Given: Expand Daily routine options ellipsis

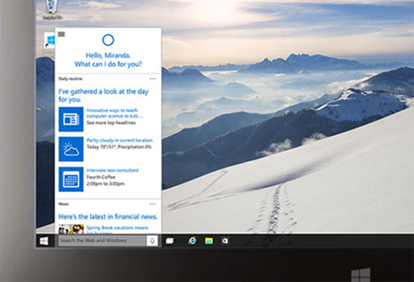Looking at the screenshot, I should point(152,79).
